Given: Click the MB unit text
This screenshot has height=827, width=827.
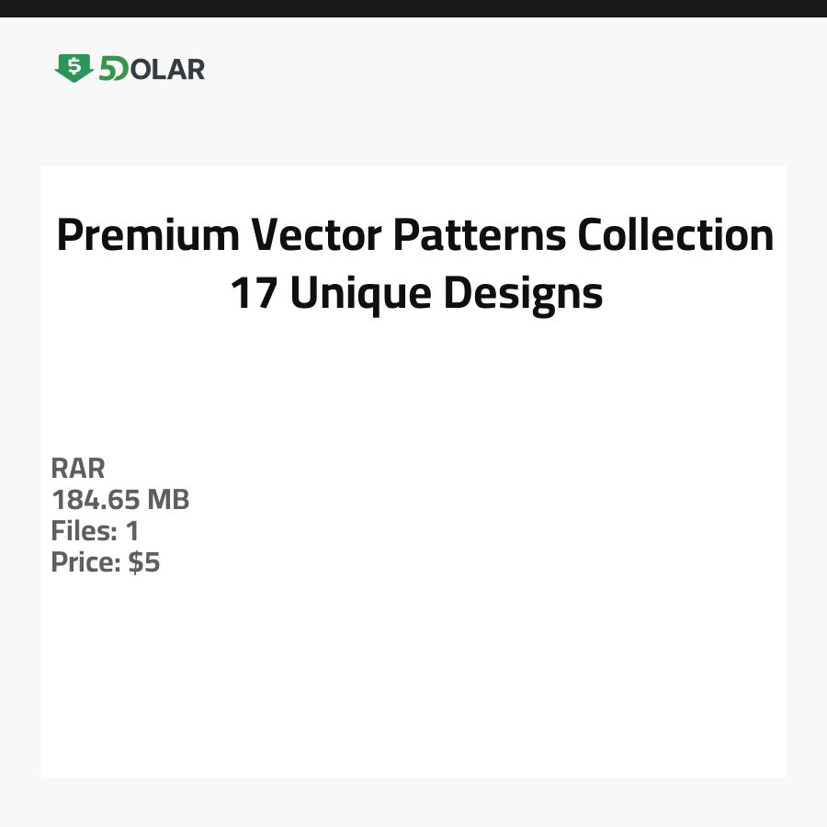Looking at the screenshot, I should [x=168, y=500].
